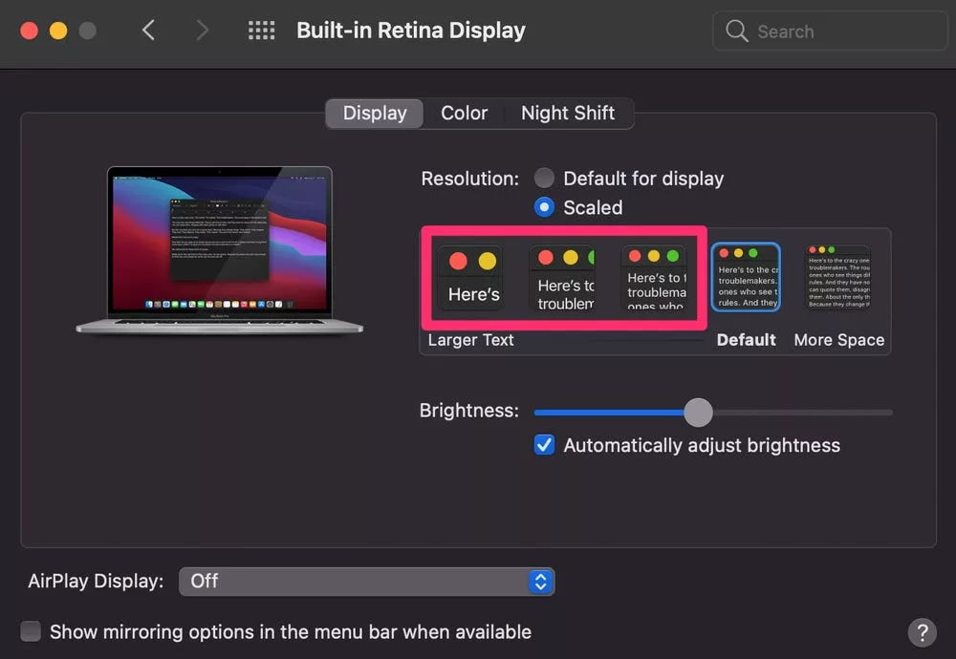Select the Default resolution scaling thumbnail
This screenshot has width=956, height=659.
tap(746, 277)
